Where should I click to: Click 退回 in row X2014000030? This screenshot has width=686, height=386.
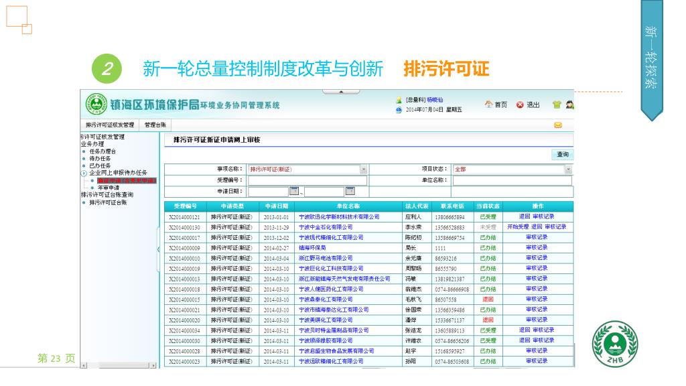pyautogui.click(x=525, y=340)
